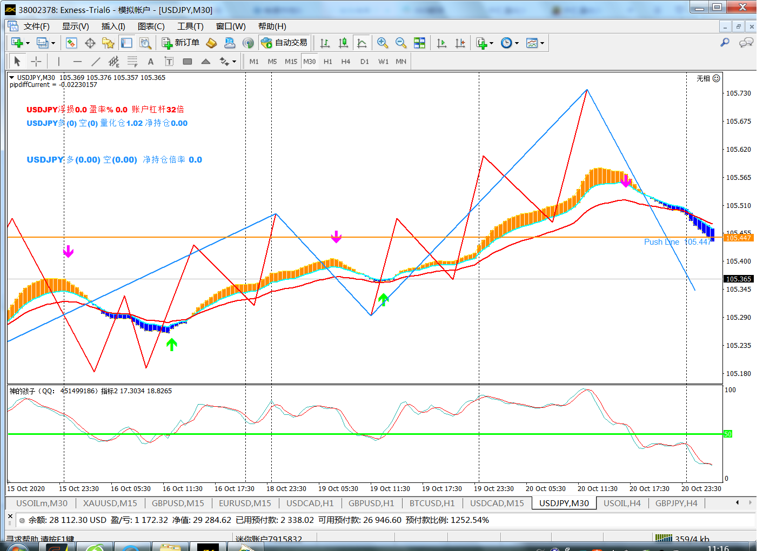The width and height of the screenshot is (763, 551).
Task: Click the zoom in magnifier icon
Action: pos(382,43)
